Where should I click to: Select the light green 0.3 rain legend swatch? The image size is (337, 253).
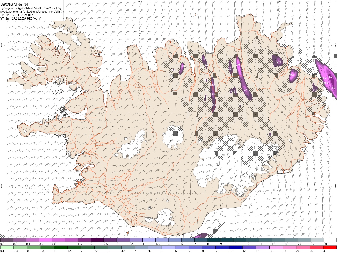[x=20, y=247]
